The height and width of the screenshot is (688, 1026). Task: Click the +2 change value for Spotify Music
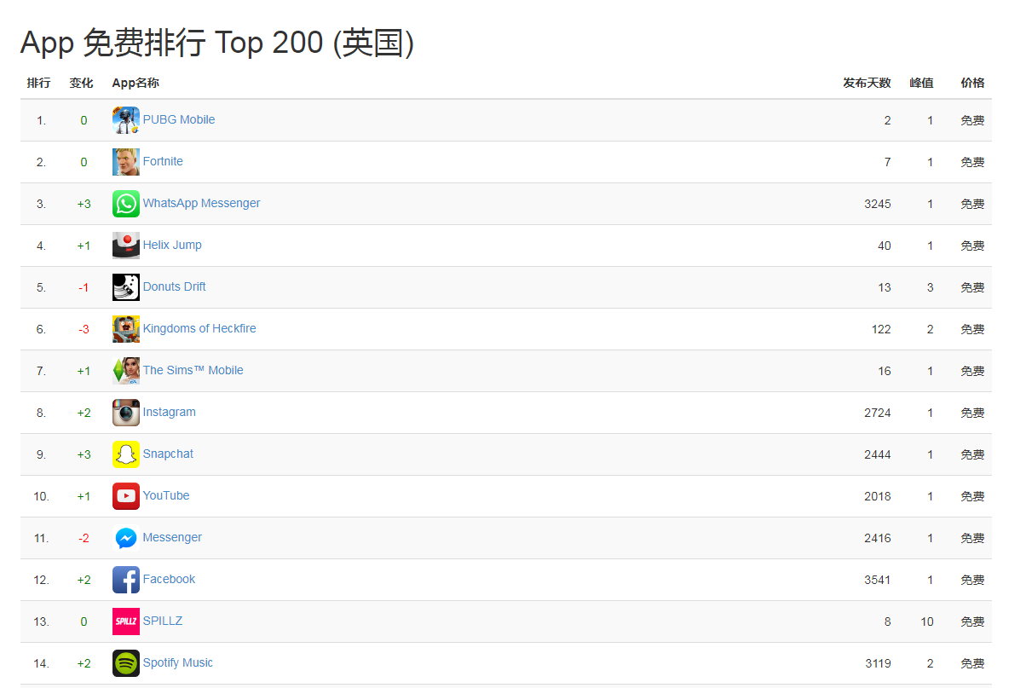pos(84,663)
